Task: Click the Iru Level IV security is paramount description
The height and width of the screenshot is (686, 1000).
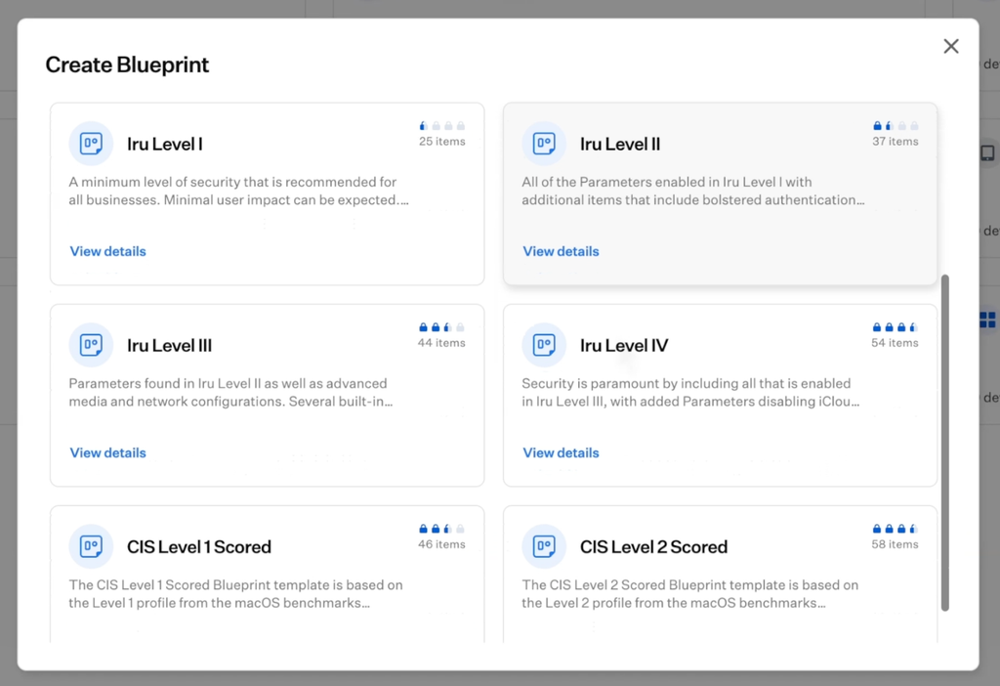Action: [x=690, y=393]
